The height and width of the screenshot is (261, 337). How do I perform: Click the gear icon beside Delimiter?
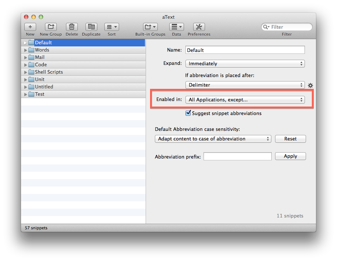pos(310,85)
